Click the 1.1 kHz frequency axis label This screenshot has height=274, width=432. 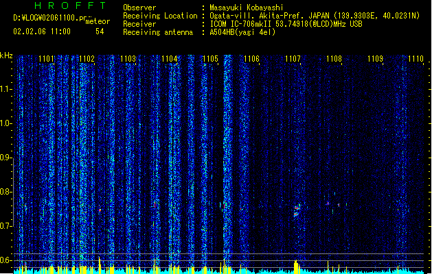5,90
